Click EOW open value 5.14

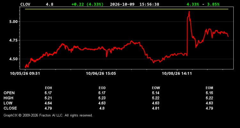click(156, 93)
